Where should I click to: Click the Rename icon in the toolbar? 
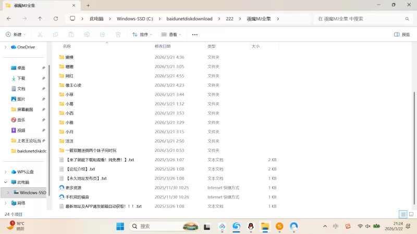click(87, 34)
